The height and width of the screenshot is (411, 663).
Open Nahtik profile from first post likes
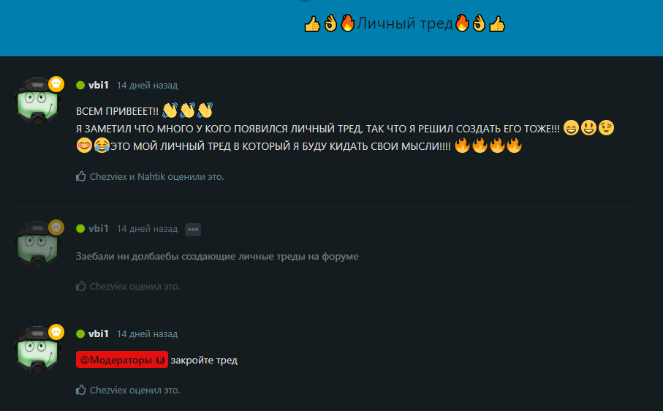tap(151, 177)
